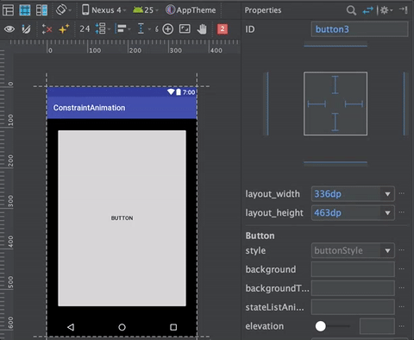Select the Pan hand tool
414x340 pixels.
[x=202, y=29]
